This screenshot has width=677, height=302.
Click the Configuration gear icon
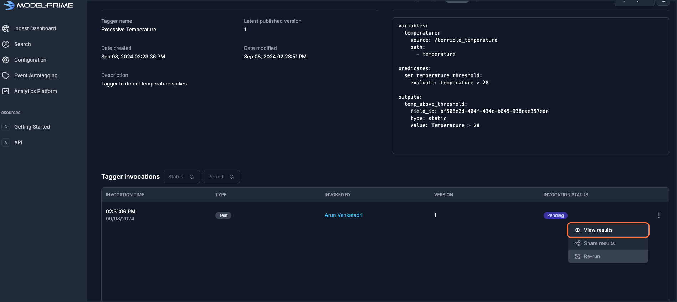[x=6, y=60]
